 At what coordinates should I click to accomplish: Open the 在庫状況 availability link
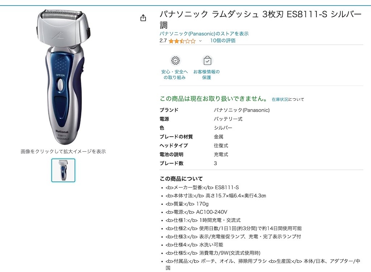coord(280,99)
